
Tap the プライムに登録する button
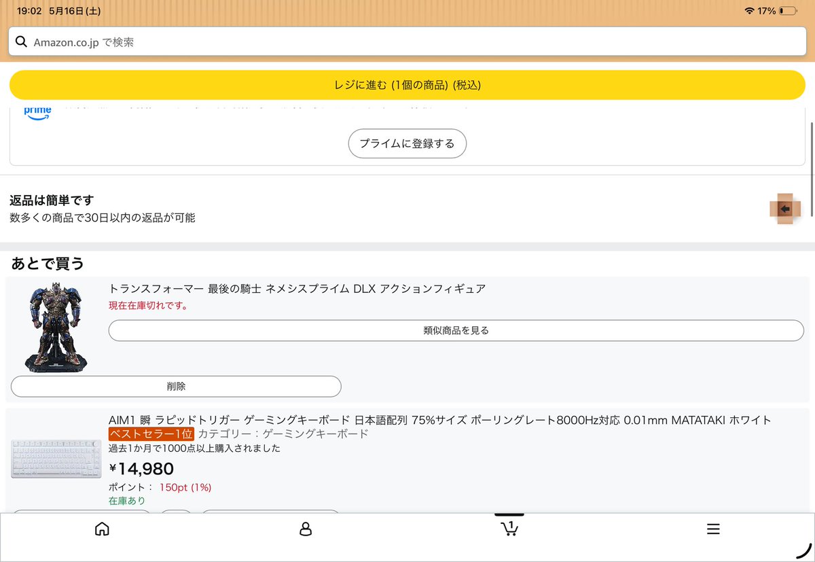pyautogui.click(x=407, y=143)
